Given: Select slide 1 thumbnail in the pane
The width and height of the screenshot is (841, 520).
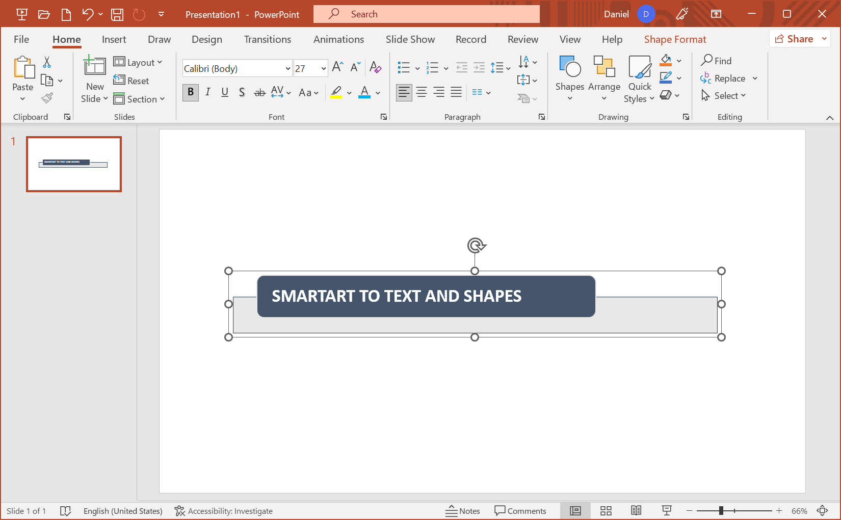Looking at the screenshot, I should click(73, 164).
